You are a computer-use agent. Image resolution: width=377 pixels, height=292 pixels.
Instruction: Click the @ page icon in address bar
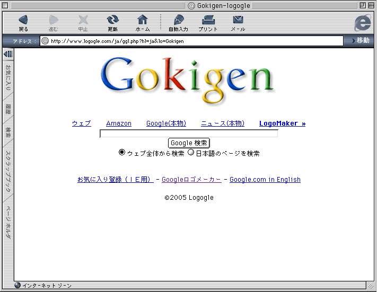[45, 41]
